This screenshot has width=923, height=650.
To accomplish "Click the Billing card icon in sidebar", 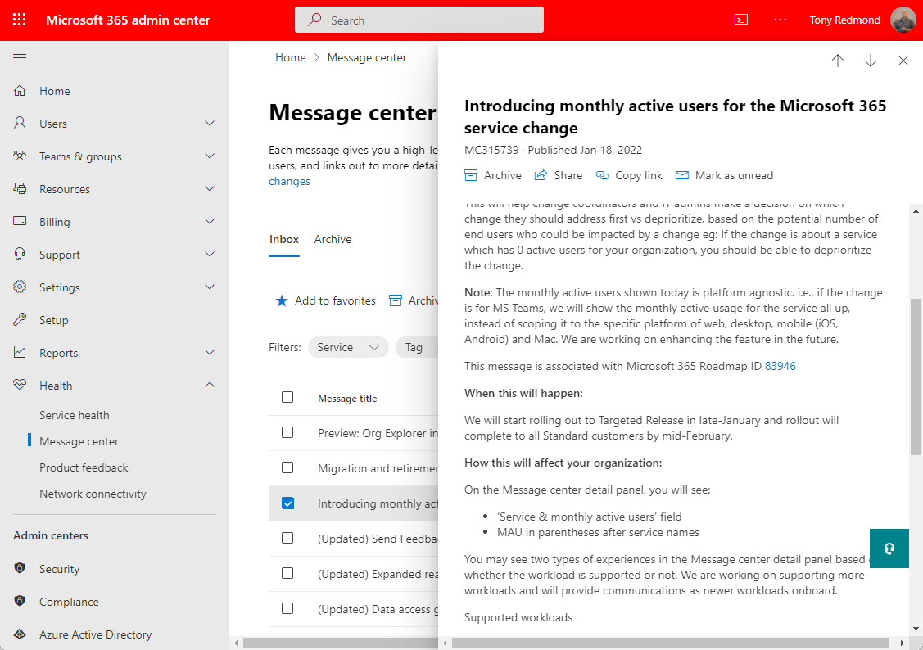I will pos(20,221).
